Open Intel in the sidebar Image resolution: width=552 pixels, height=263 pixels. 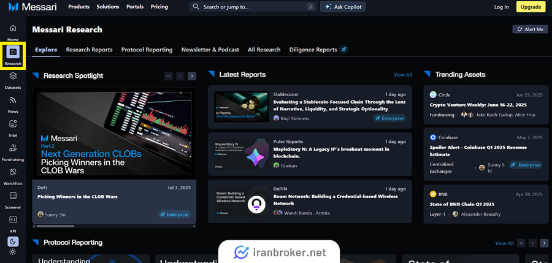13,128
